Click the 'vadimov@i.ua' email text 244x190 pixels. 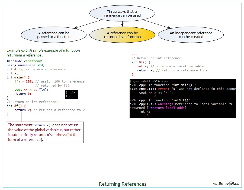coord(226,183)
